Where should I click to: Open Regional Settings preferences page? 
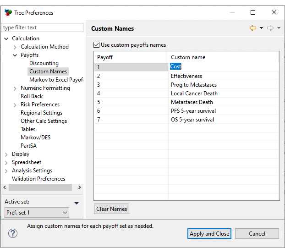pyautogui.click(x=41, y=113)
